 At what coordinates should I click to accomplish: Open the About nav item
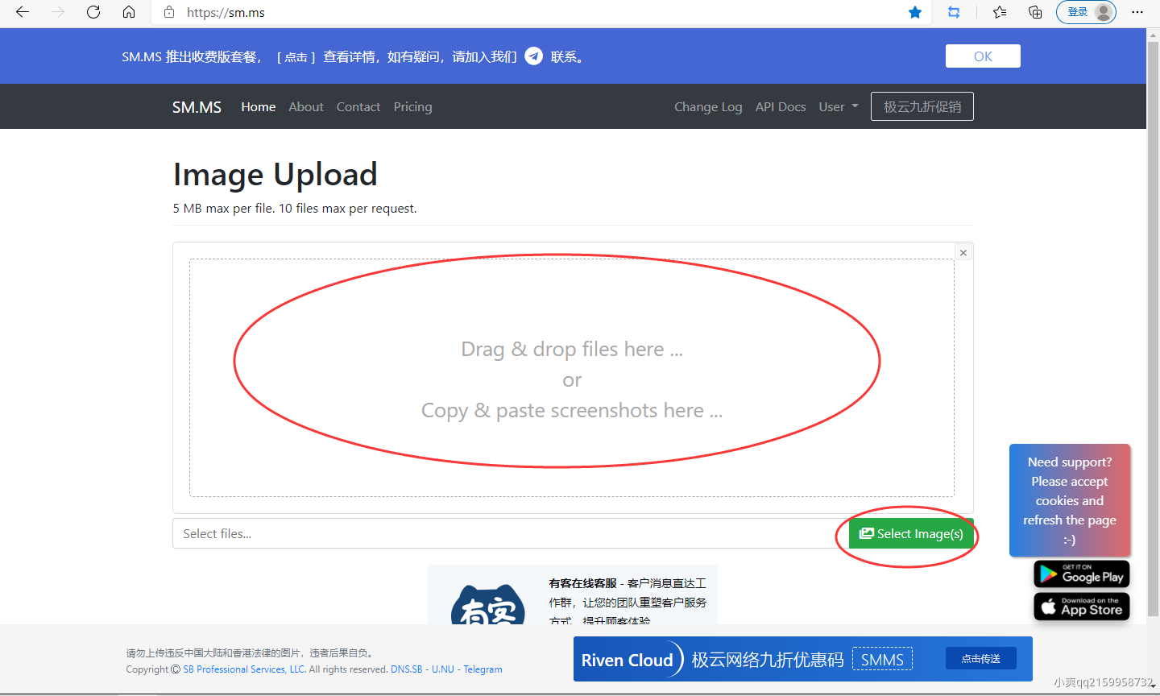(x=306, y=107)
